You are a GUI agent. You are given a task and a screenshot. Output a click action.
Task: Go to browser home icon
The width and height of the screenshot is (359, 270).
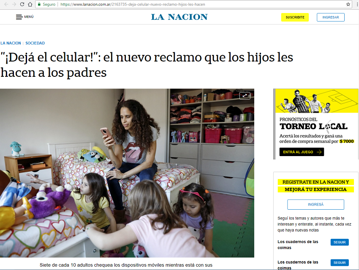[30, 4]
